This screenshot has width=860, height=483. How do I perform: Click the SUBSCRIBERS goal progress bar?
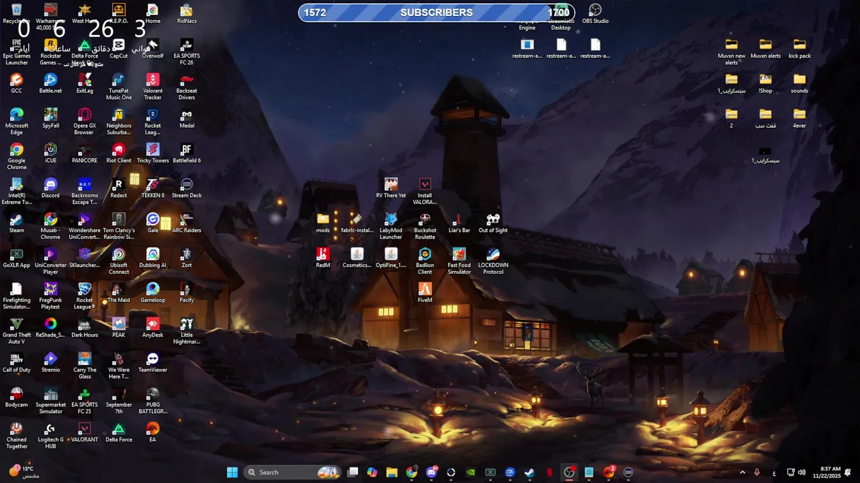click(437, 12)
